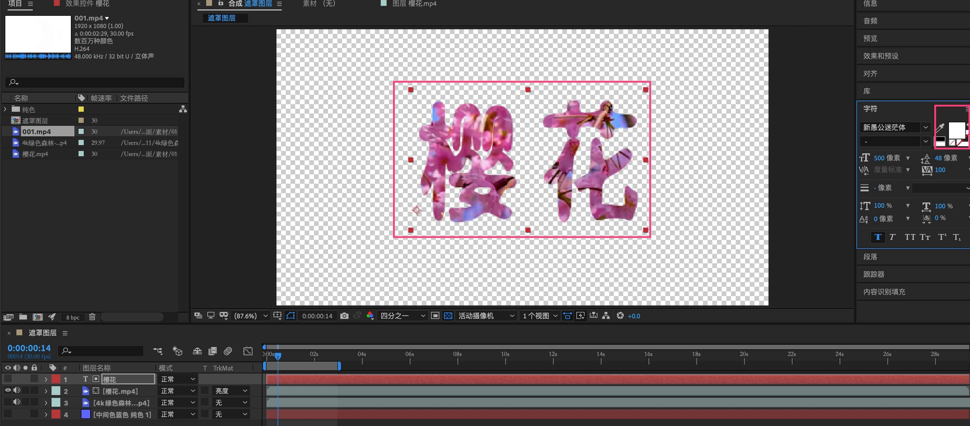Open the 新愚公迷茫体 font dropdown
The width and height of the screenshot is (970, 426).
[x=925, y=128]
